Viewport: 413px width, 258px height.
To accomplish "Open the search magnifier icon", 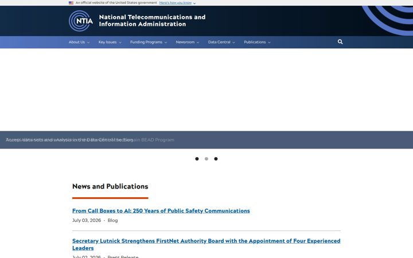I will 340,42.
